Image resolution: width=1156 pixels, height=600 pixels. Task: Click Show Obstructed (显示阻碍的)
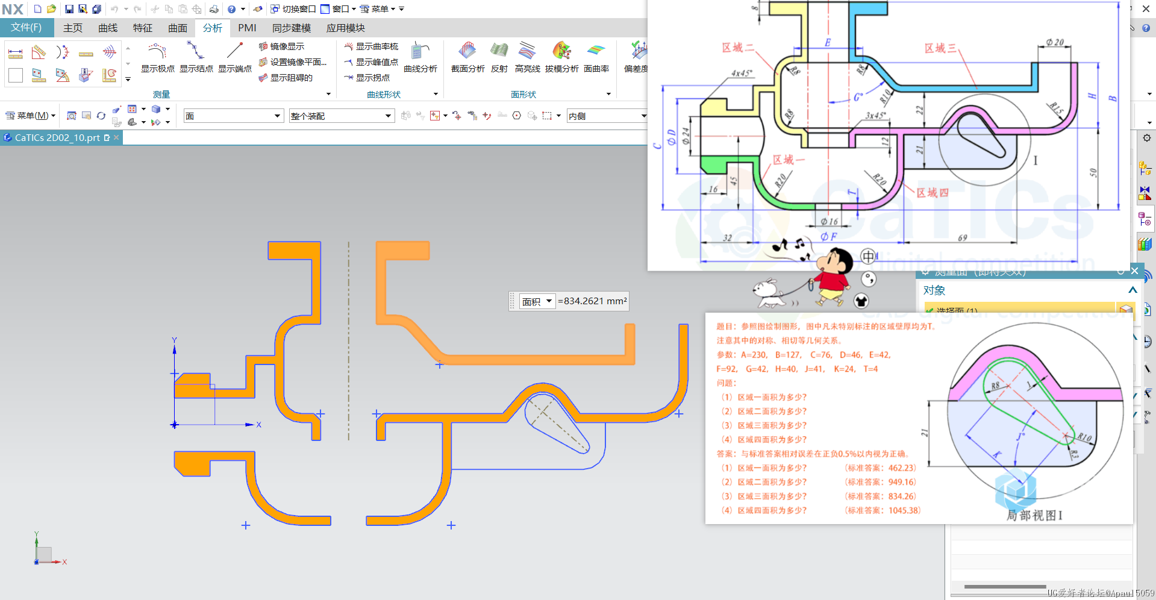pyautogui.click(x=286, y=78)
